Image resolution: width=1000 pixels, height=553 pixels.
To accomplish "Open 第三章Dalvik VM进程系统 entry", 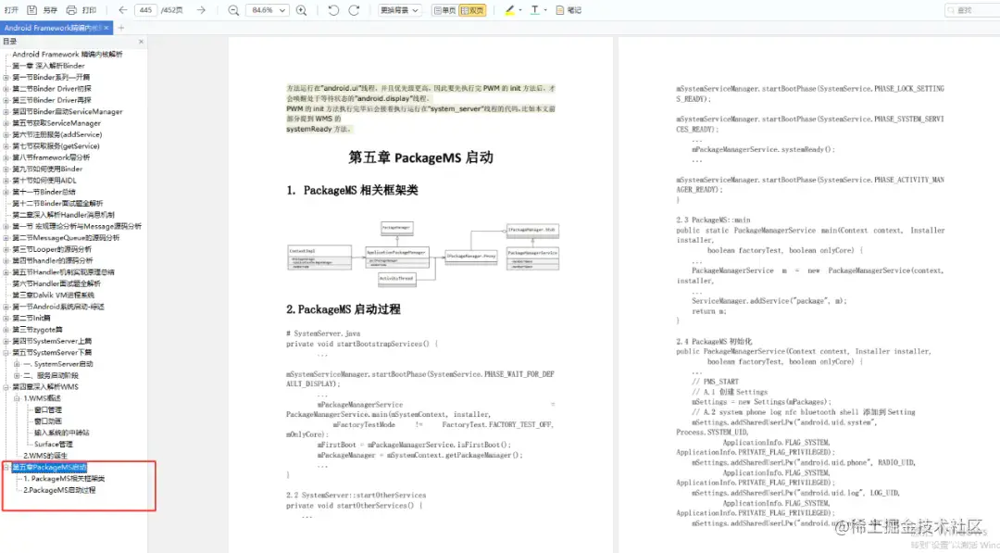I will pyautogui.click(x=53, y=295).
